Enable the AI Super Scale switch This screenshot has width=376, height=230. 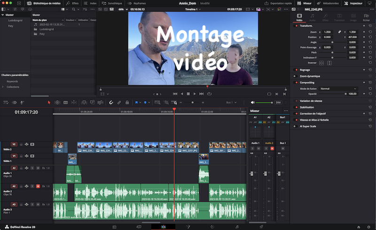click(296, 126)
